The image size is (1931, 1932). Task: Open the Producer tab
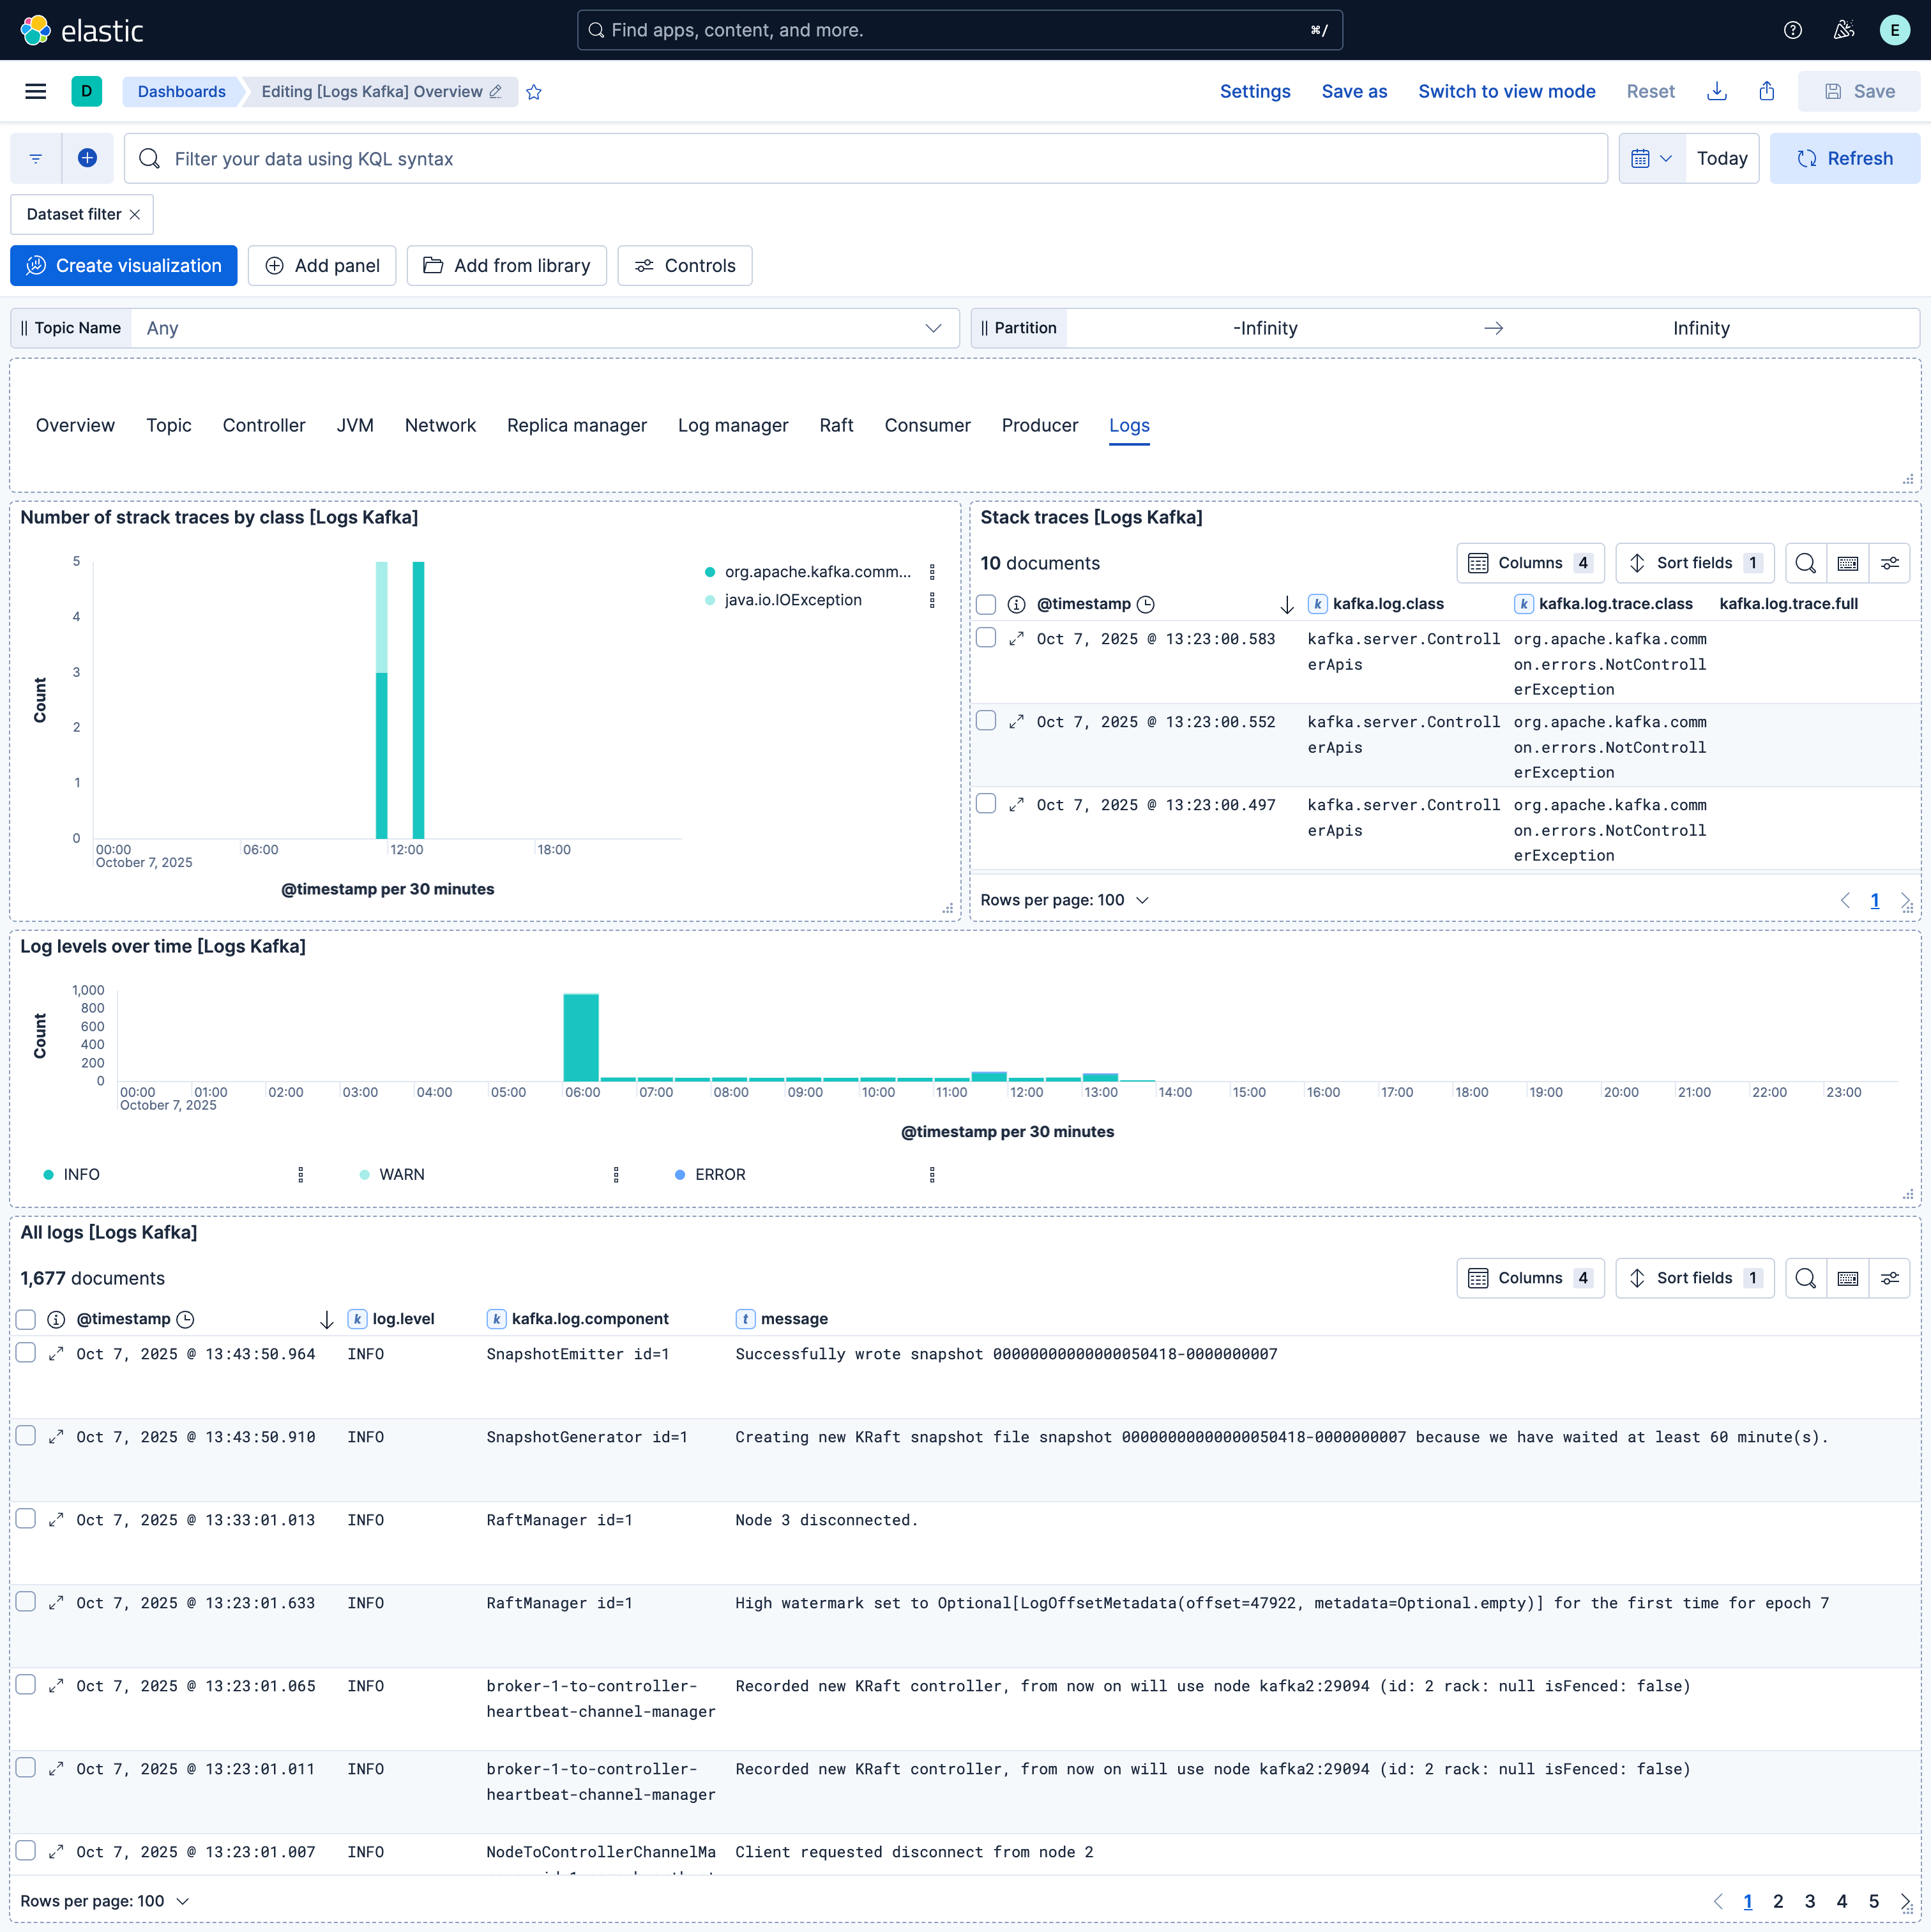coord(1040,425)
